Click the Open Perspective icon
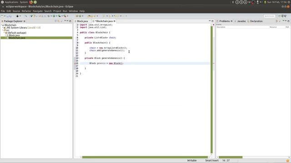This screenshot has height=163, width=291. (x=280, y=16)
